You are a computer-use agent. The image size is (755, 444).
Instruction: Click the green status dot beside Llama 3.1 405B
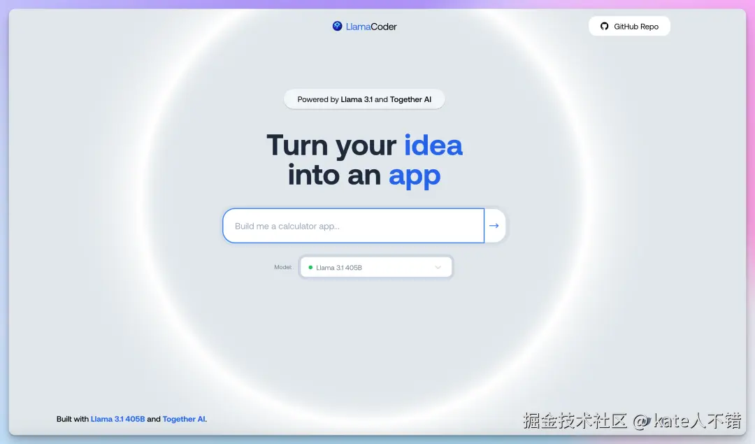coord(310,267)
